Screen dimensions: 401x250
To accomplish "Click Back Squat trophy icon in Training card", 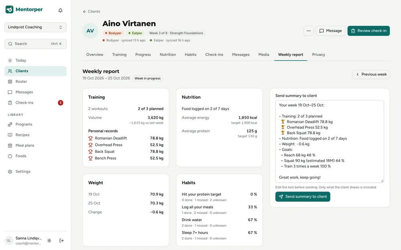I will (x=91, y=152).
